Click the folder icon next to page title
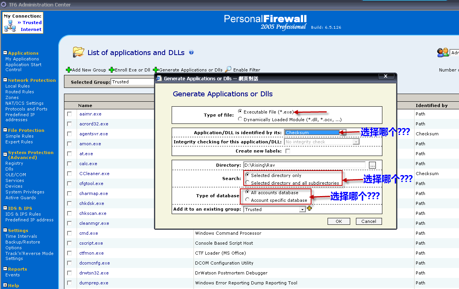The width and height of the screenshot is (459, 289). click(79, 52)
